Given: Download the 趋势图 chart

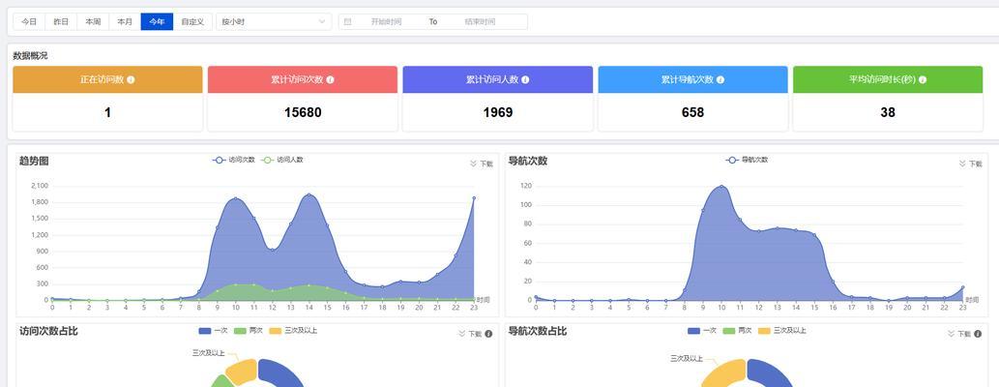Looking at the screenshot, I should [x=481, y=164].
